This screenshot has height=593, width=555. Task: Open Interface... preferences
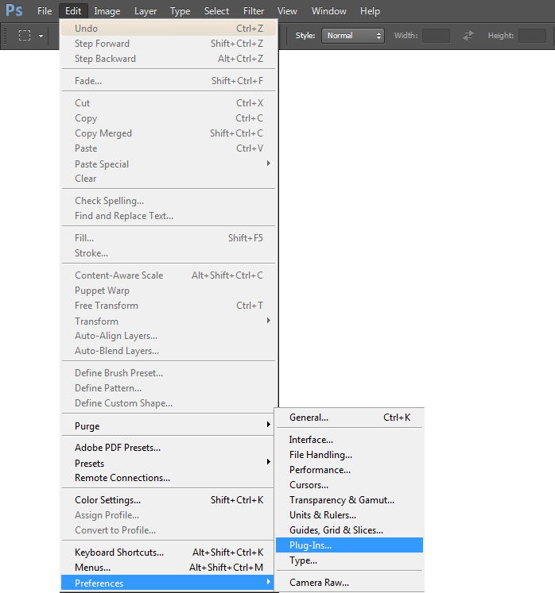pyautogui.click(x=349, y=440)
